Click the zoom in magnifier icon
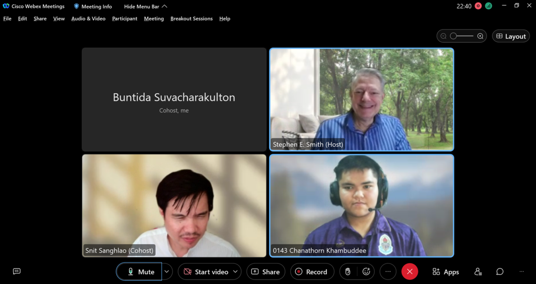 pos(480,36)
